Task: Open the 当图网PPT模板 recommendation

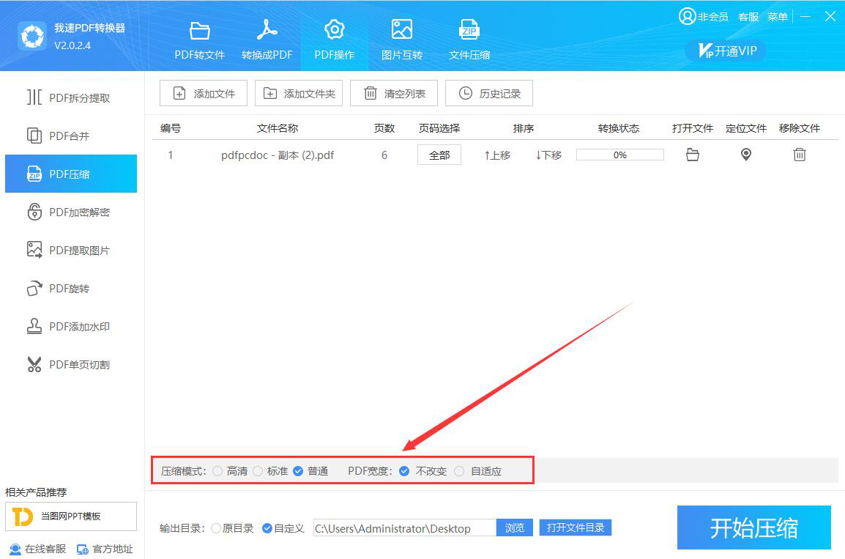Action: (70, 517)
